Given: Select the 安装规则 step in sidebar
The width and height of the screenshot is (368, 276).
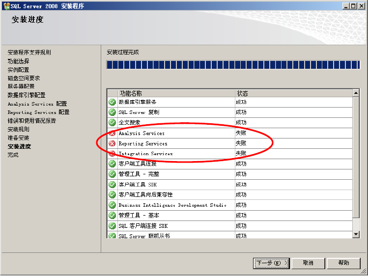Looking at the screenshot, I should (18, 129).
